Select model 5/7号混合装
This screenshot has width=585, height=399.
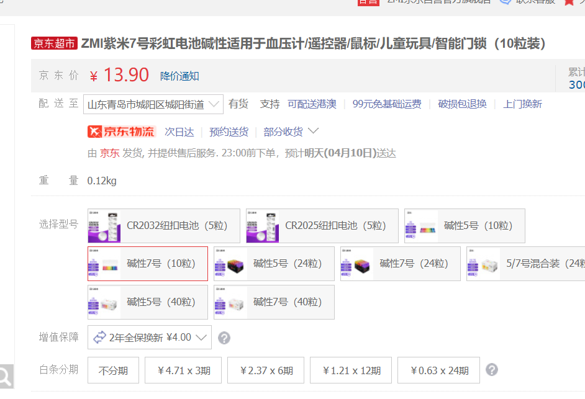tap(526, 264)
